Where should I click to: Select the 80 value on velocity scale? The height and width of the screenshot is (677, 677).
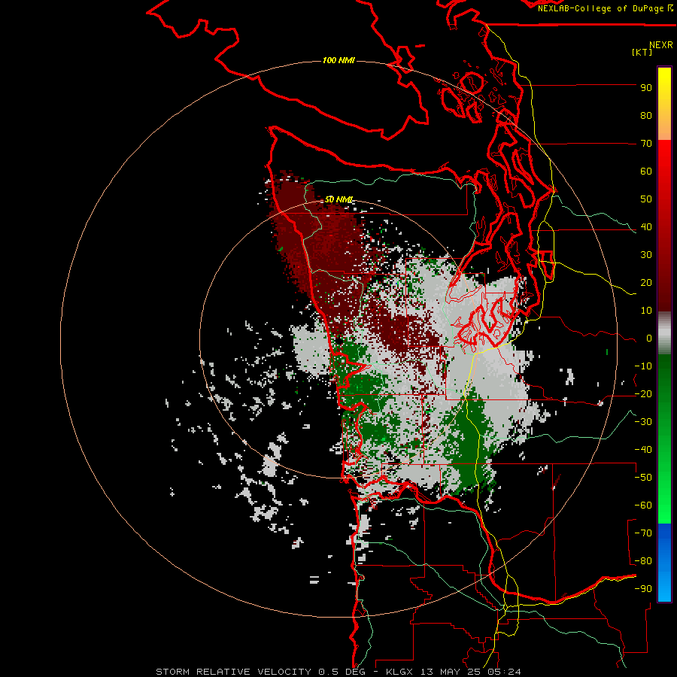pos(646,116)
